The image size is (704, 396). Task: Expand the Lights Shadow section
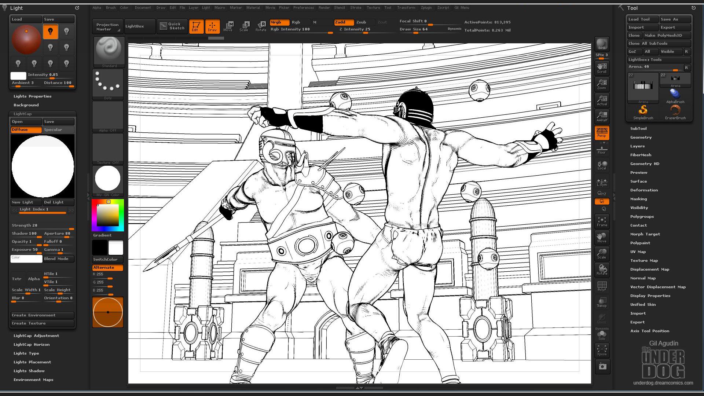pyautogui.click(x=29, y=371)
